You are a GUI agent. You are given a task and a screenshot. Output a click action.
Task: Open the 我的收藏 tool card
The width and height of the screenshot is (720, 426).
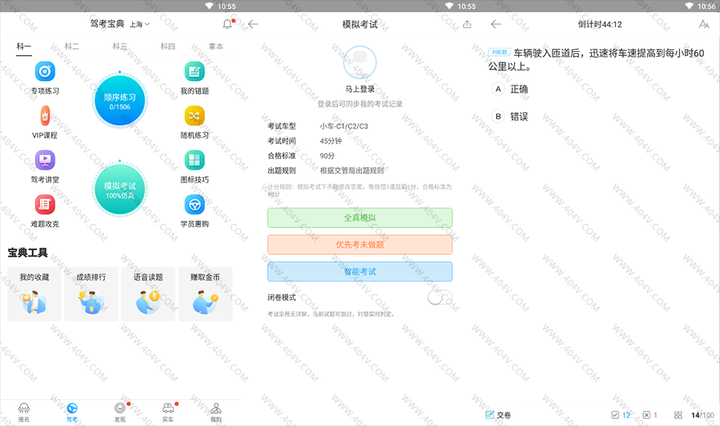click(34, 294)
